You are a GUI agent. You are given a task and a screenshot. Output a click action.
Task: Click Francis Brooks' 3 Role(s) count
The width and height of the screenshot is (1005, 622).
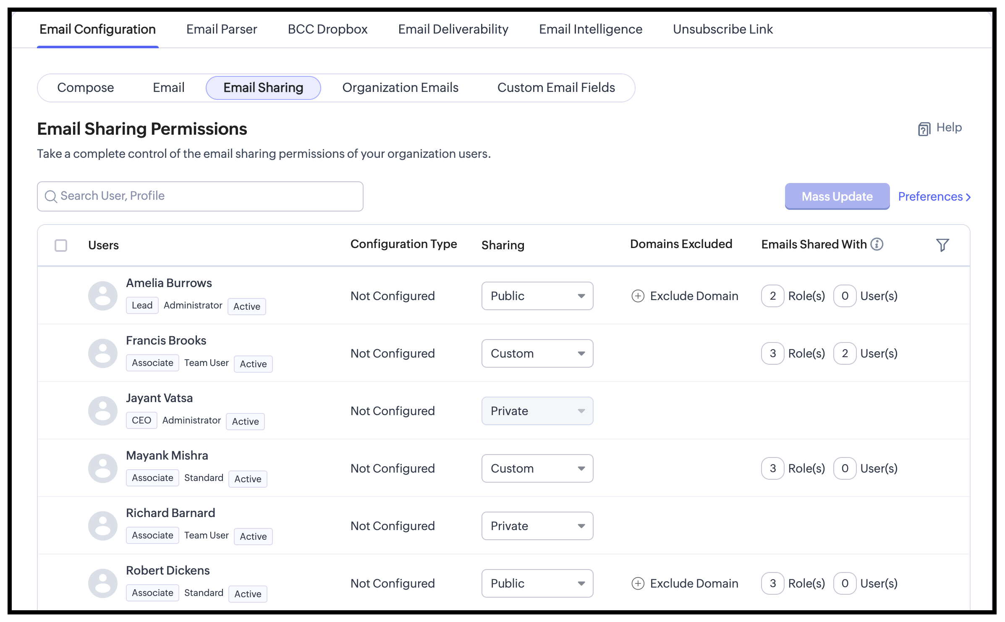(x=772, y=353)
